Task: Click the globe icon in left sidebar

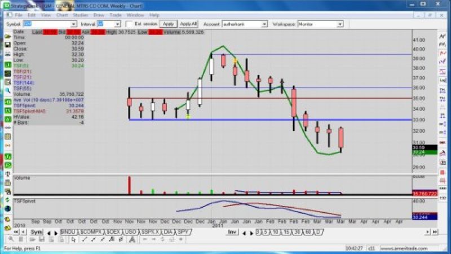Action: pyautogui.click(x=7, y=208)
